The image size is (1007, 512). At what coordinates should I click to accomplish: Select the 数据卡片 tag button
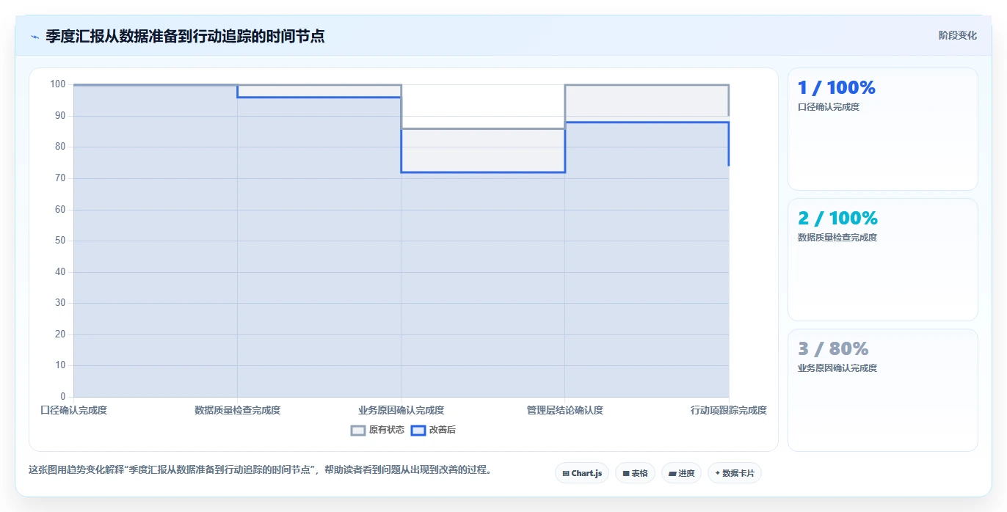click(x=735, y=473)
